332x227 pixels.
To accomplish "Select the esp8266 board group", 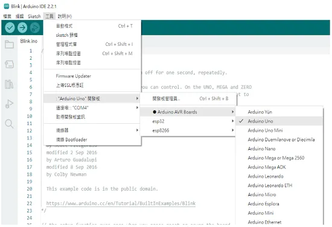I will point(188,130).
